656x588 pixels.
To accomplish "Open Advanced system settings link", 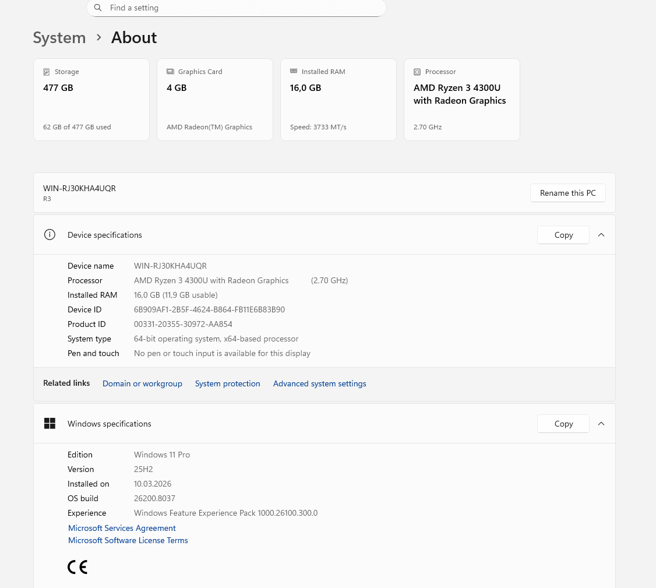I will [319, 383].
